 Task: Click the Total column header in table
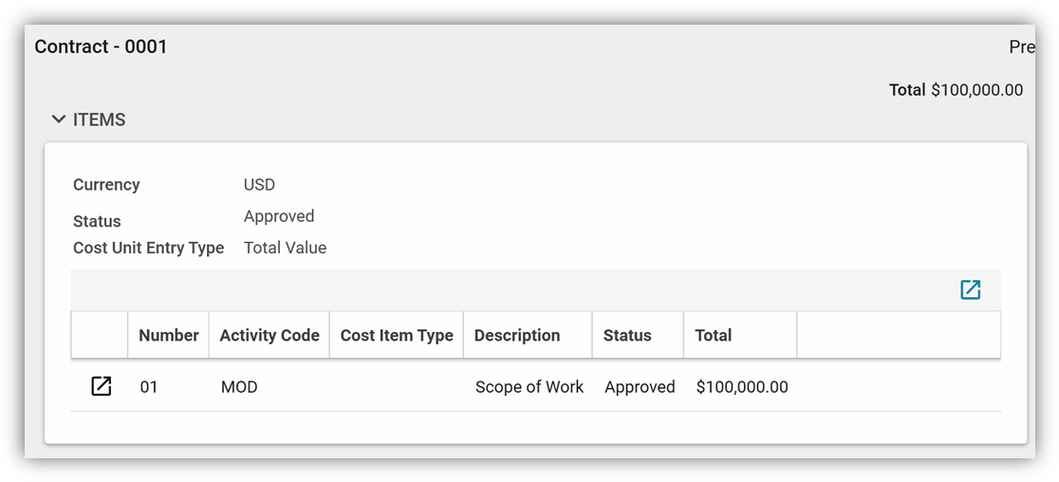coord(713,335)
